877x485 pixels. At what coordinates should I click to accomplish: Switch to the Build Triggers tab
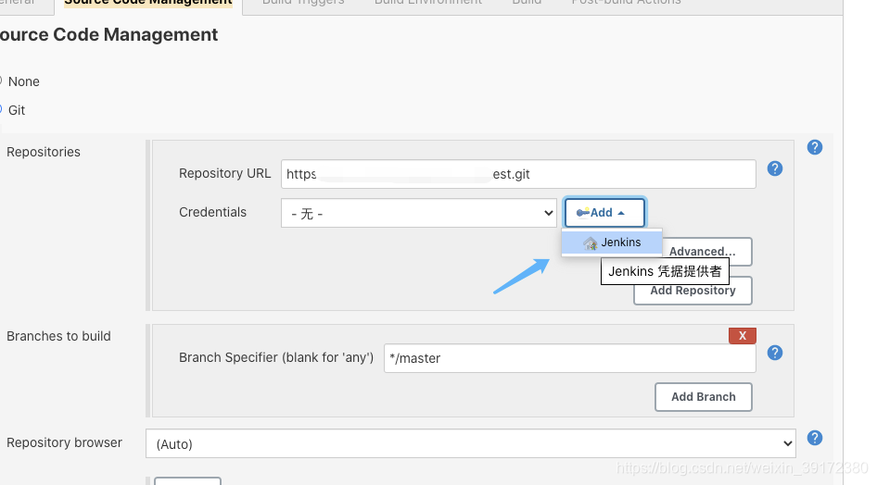coord(303,2)
